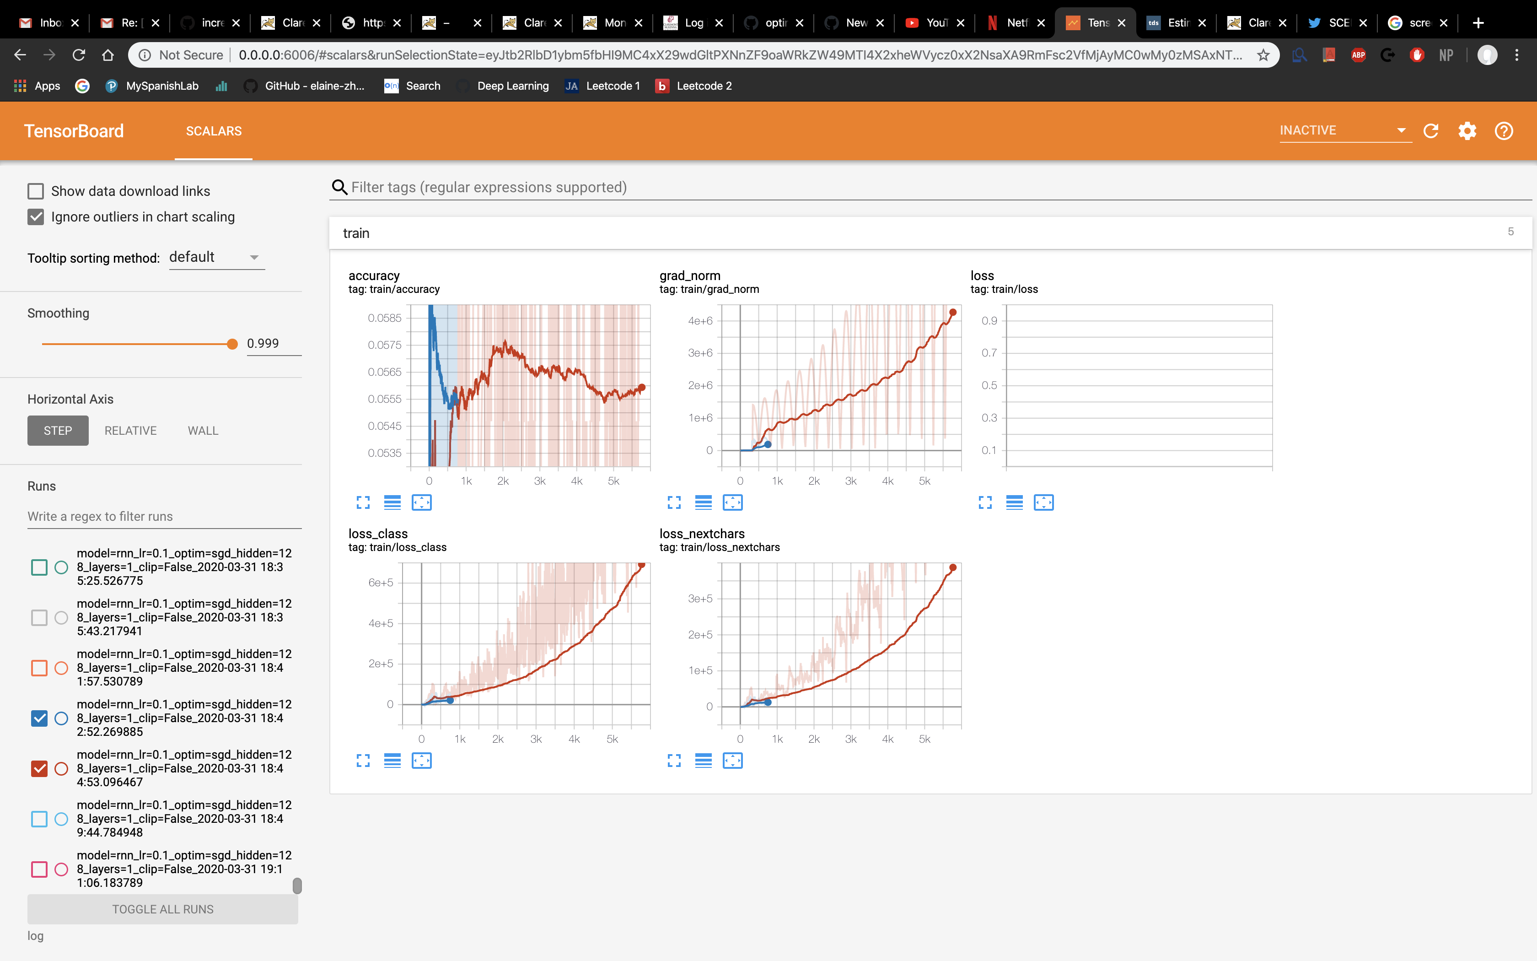The image size is (1537, 961).
Task: Switch horizontal axis to WALL
Action: [x=203, y=431]
